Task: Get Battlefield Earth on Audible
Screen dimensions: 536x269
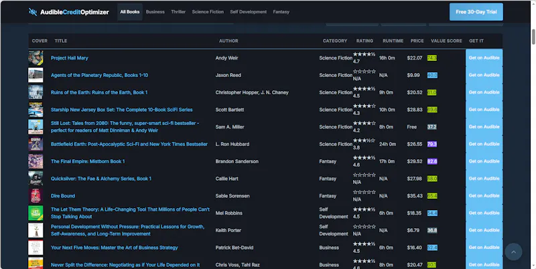Action: click(484, 144)
